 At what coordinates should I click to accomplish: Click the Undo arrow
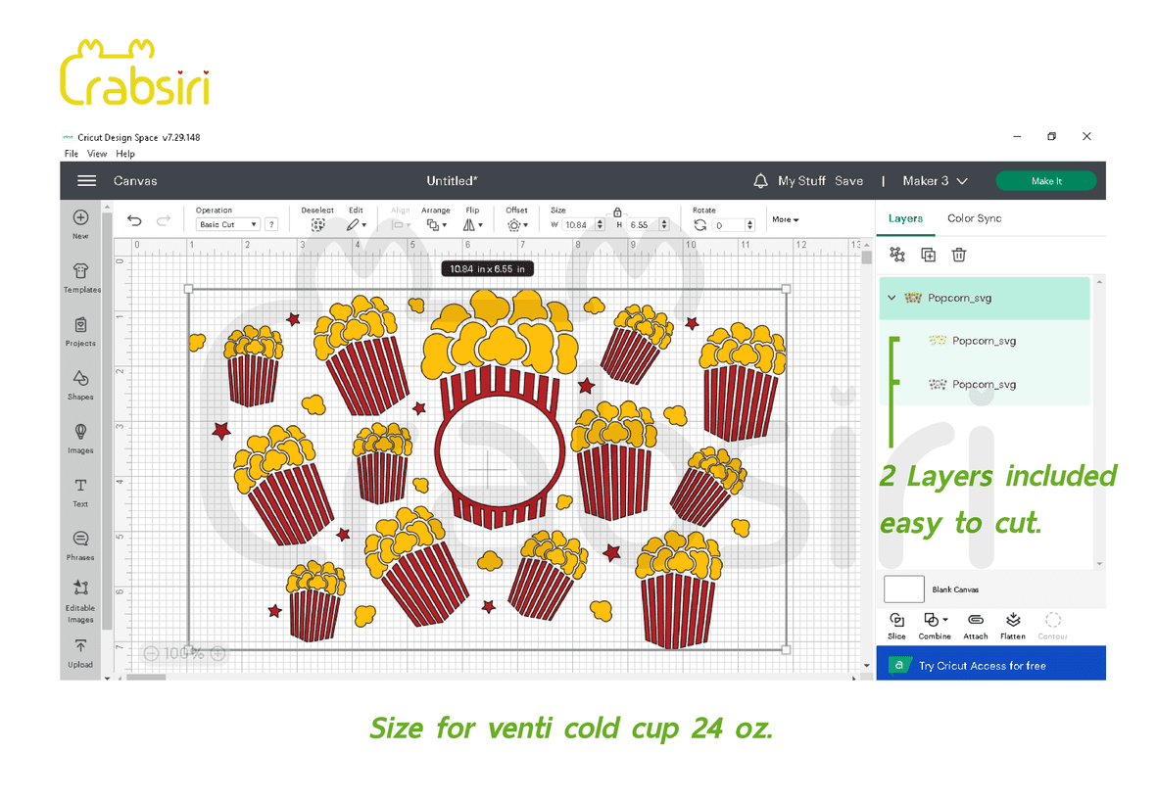click(x=135, y=221)
